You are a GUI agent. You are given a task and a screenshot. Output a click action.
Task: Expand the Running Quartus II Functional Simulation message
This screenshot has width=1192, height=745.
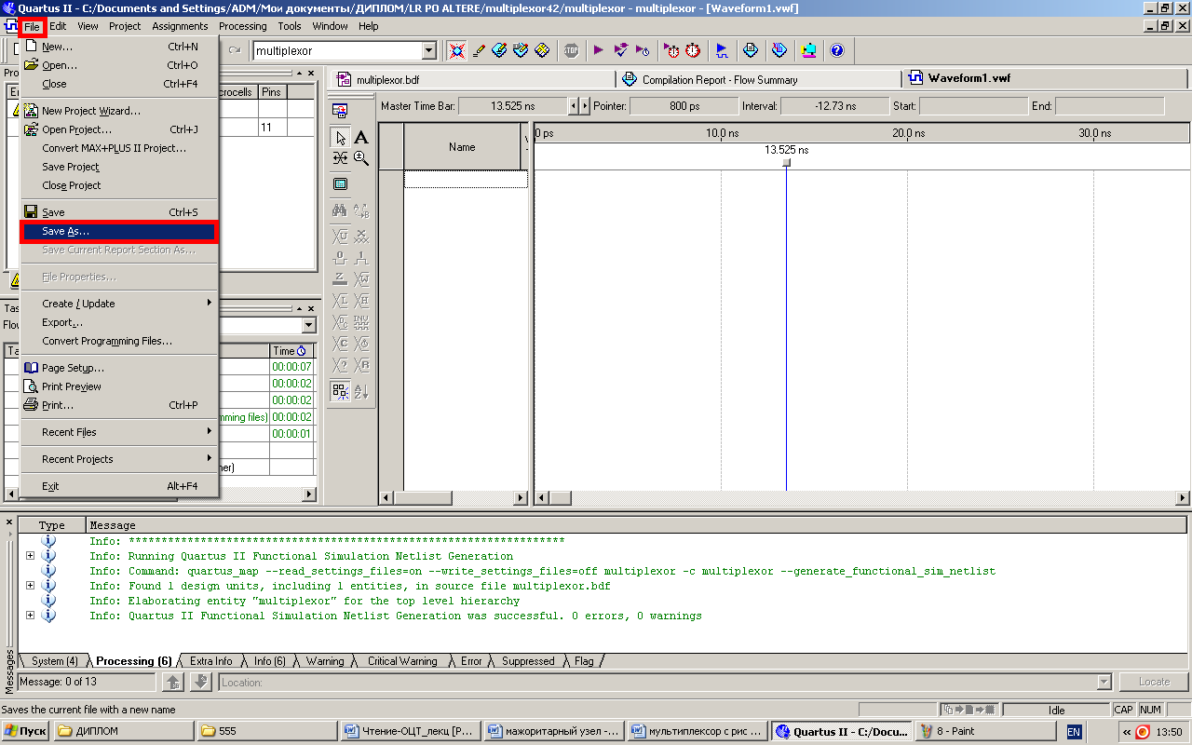coord(30,556)
